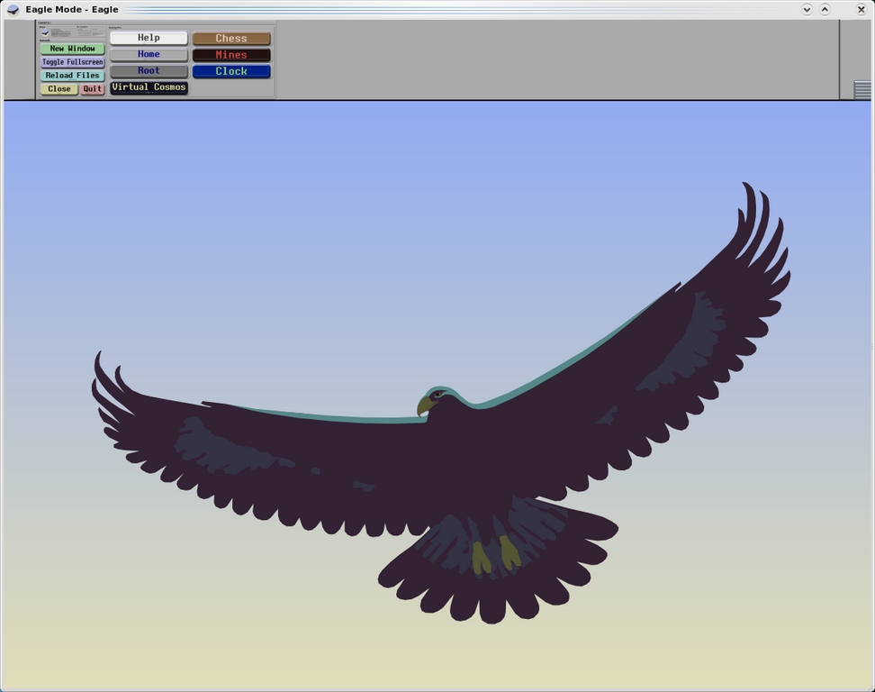This screenshot has height=692, width=875.
Task: Click the eagle icon in About panel
Action: 45,32
